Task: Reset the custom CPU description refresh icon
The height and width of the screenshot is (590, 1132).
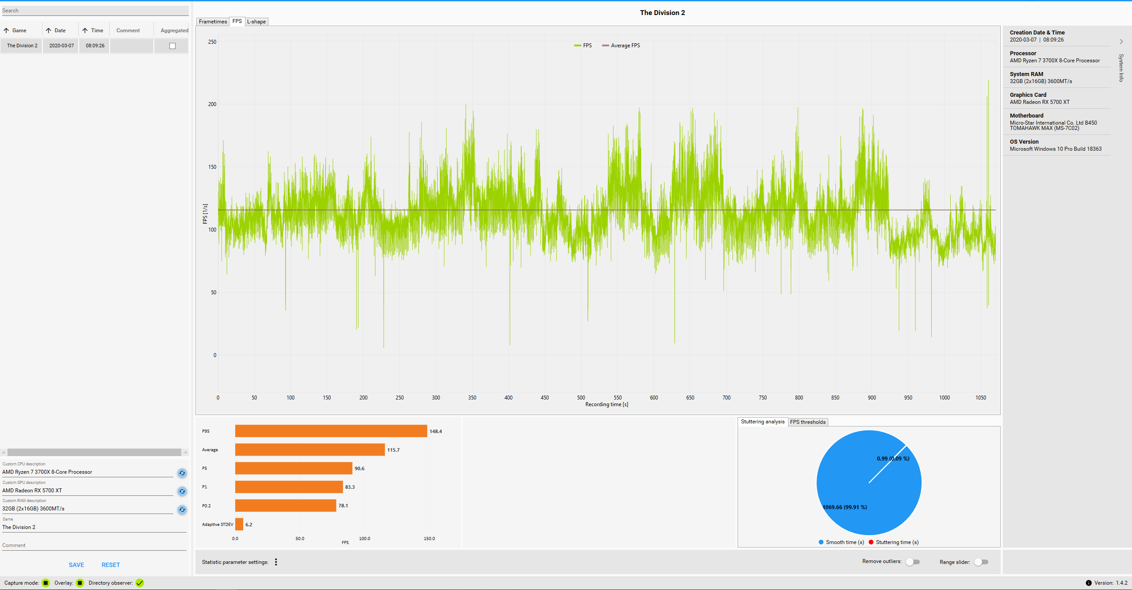Action: point(182,473)
